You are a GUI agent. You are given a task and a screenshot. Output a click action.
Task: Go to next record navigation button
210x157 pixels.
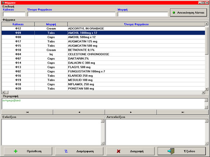pos(131,112)
